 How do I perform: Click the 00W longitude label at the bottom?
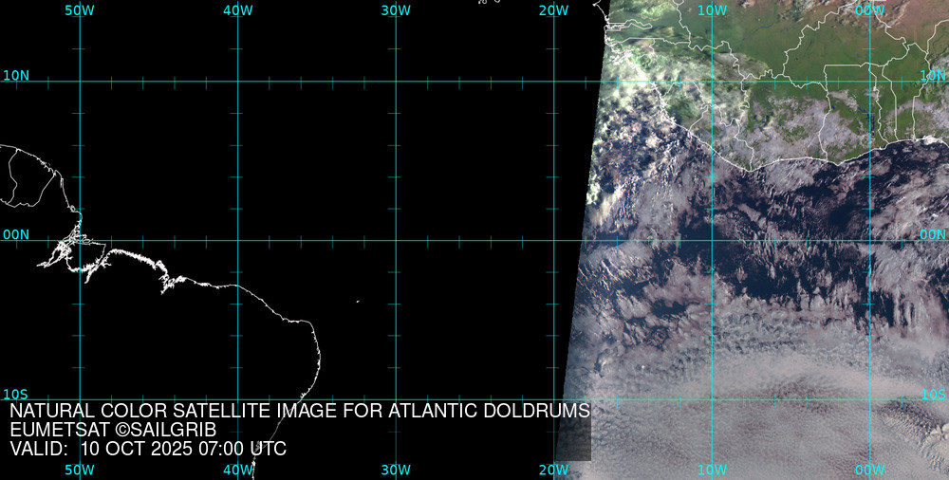[869, 471]
